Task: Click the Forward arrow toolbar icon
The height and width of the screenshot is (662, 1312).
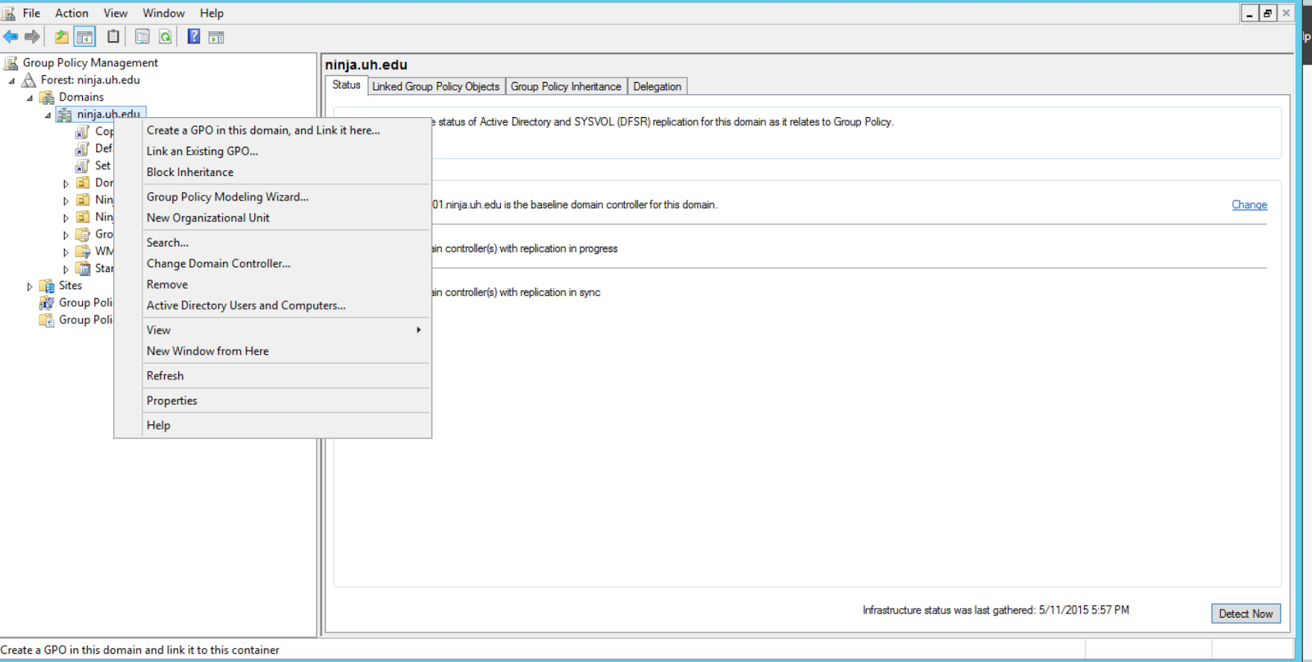Action: point(32,37)
